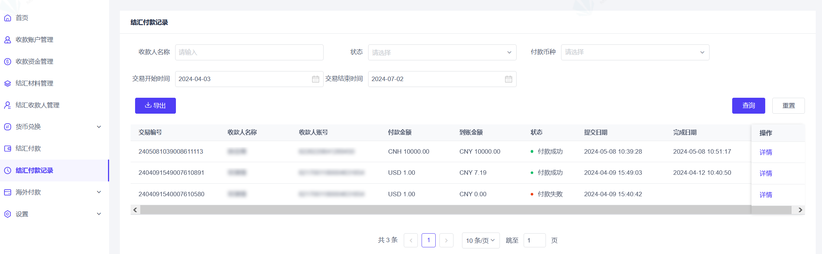This screenshot has height=254, width=822.
Task: Click the person icon for 结汇收款人管理
Action: pos(7,105)
